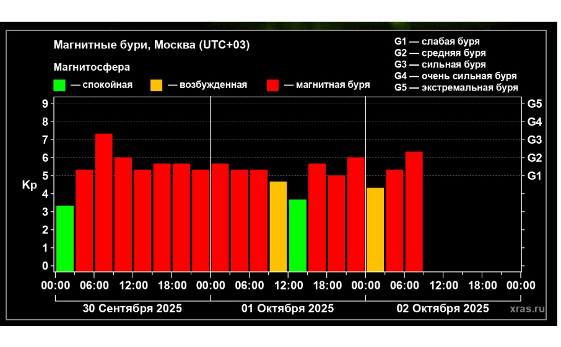Click the red 'магнитная буря' legend swatch
This screenshot has height=347, width=561.
tap(273, 86)
